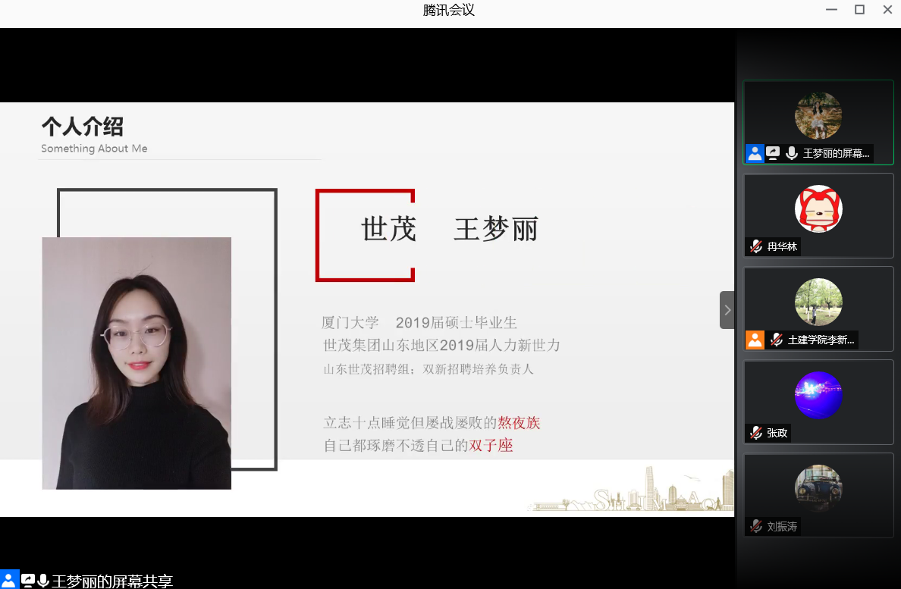The image size is (901, 589).
Task: Click the blue host badge on 王梦丽 participant tile
Action: click(755, 153)
